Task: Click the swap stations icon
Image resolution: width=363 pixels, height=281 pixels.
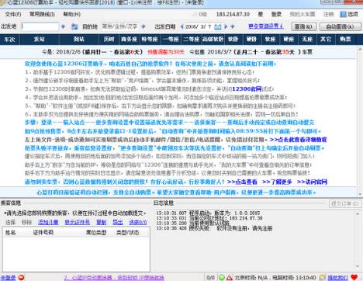Action: (x=74, y=26)
